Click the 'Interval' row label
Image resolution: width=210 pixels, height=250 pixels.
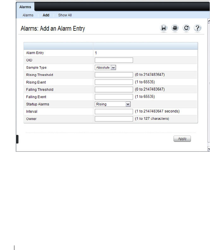[x=32, y=112]
